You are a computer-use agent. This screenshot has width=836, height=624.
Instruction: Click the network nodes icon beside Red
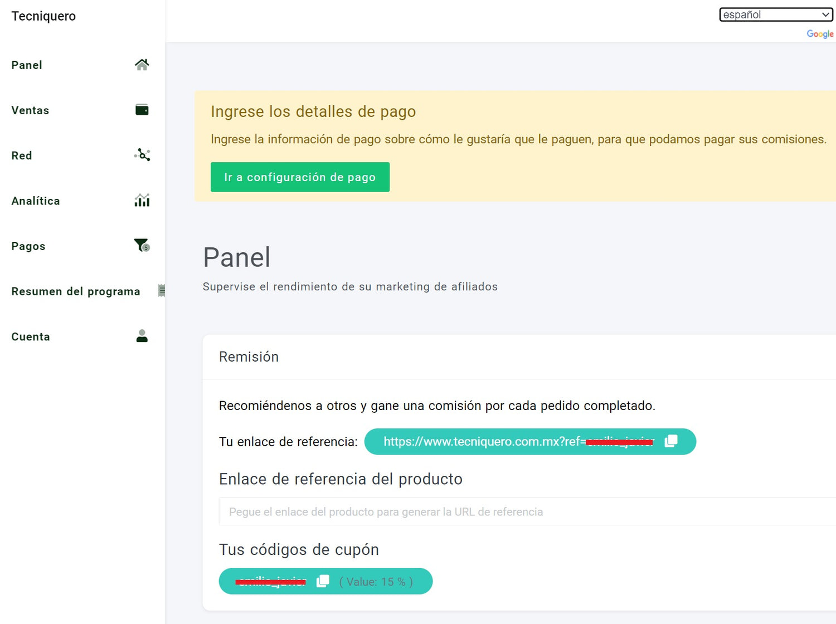click(x=142, y=155)
